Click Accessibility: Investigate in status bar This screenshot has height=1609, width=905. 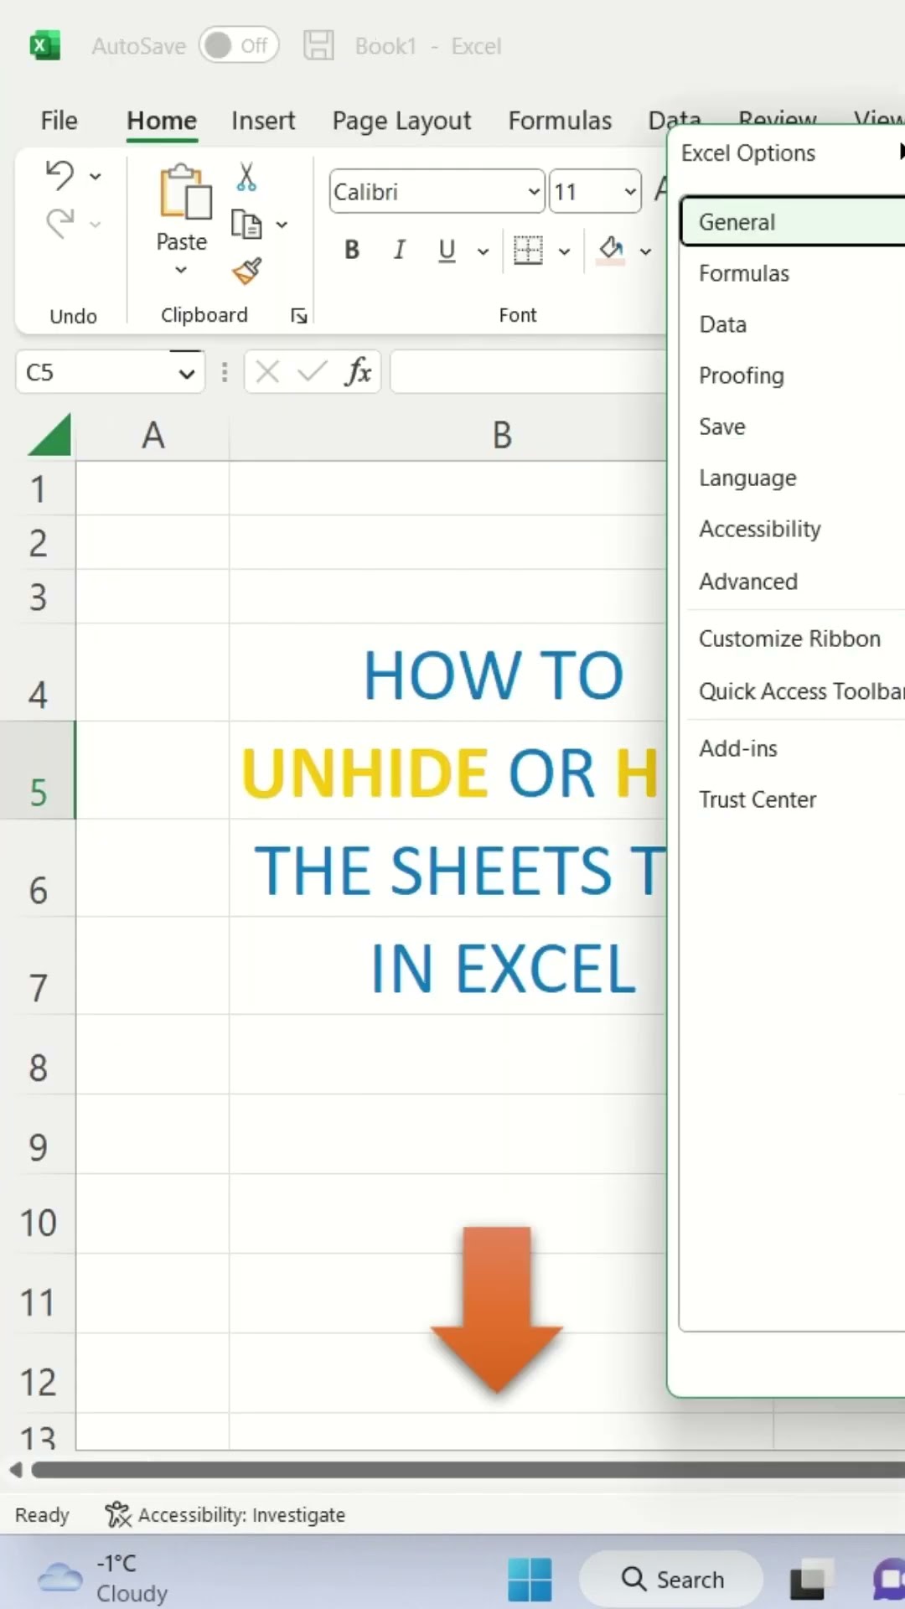point(226,1515)
